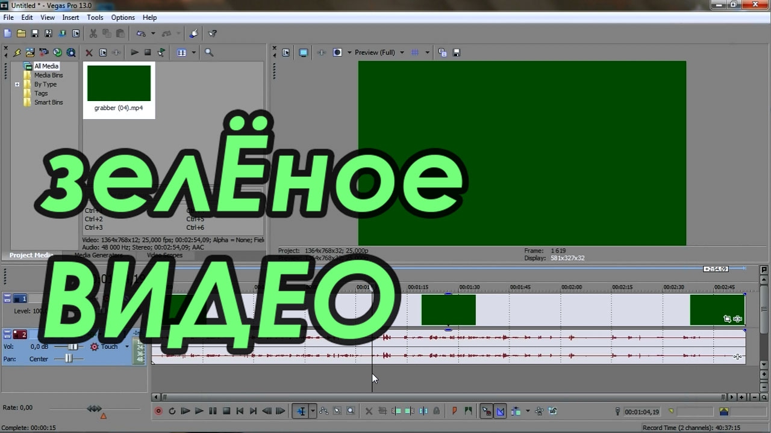
Task: Start Preview of selected media in Project Media
Action: coord(134,53)
